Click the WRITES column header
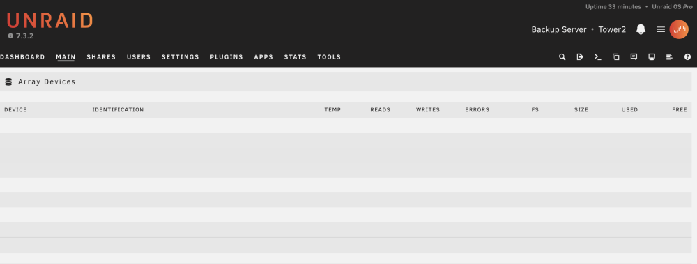 pyautogui.click(x=428, y=110)
